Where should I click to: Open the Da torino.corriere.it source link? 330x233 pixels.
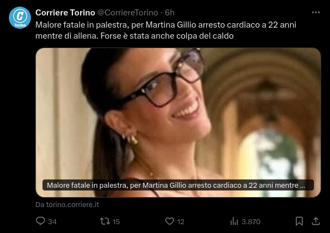(67, 205)
